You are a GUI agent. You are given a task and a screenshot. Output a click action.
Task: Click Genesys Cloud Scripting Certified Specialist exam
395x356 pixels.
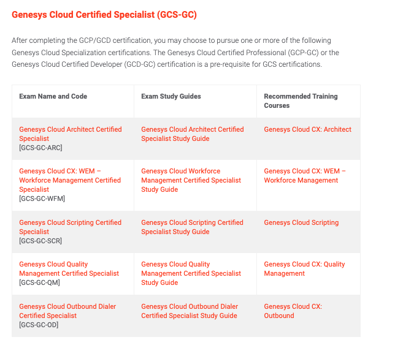pos(70,227)
